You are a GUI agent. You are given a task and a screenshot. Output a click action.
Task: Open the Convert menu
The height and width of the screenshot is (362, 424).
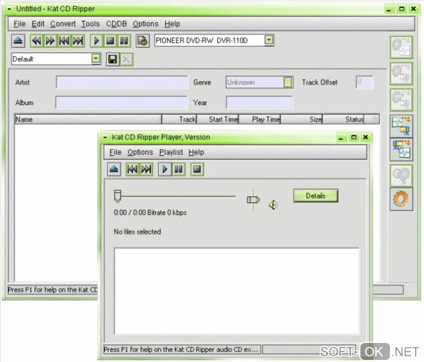(x=63, y=24)
